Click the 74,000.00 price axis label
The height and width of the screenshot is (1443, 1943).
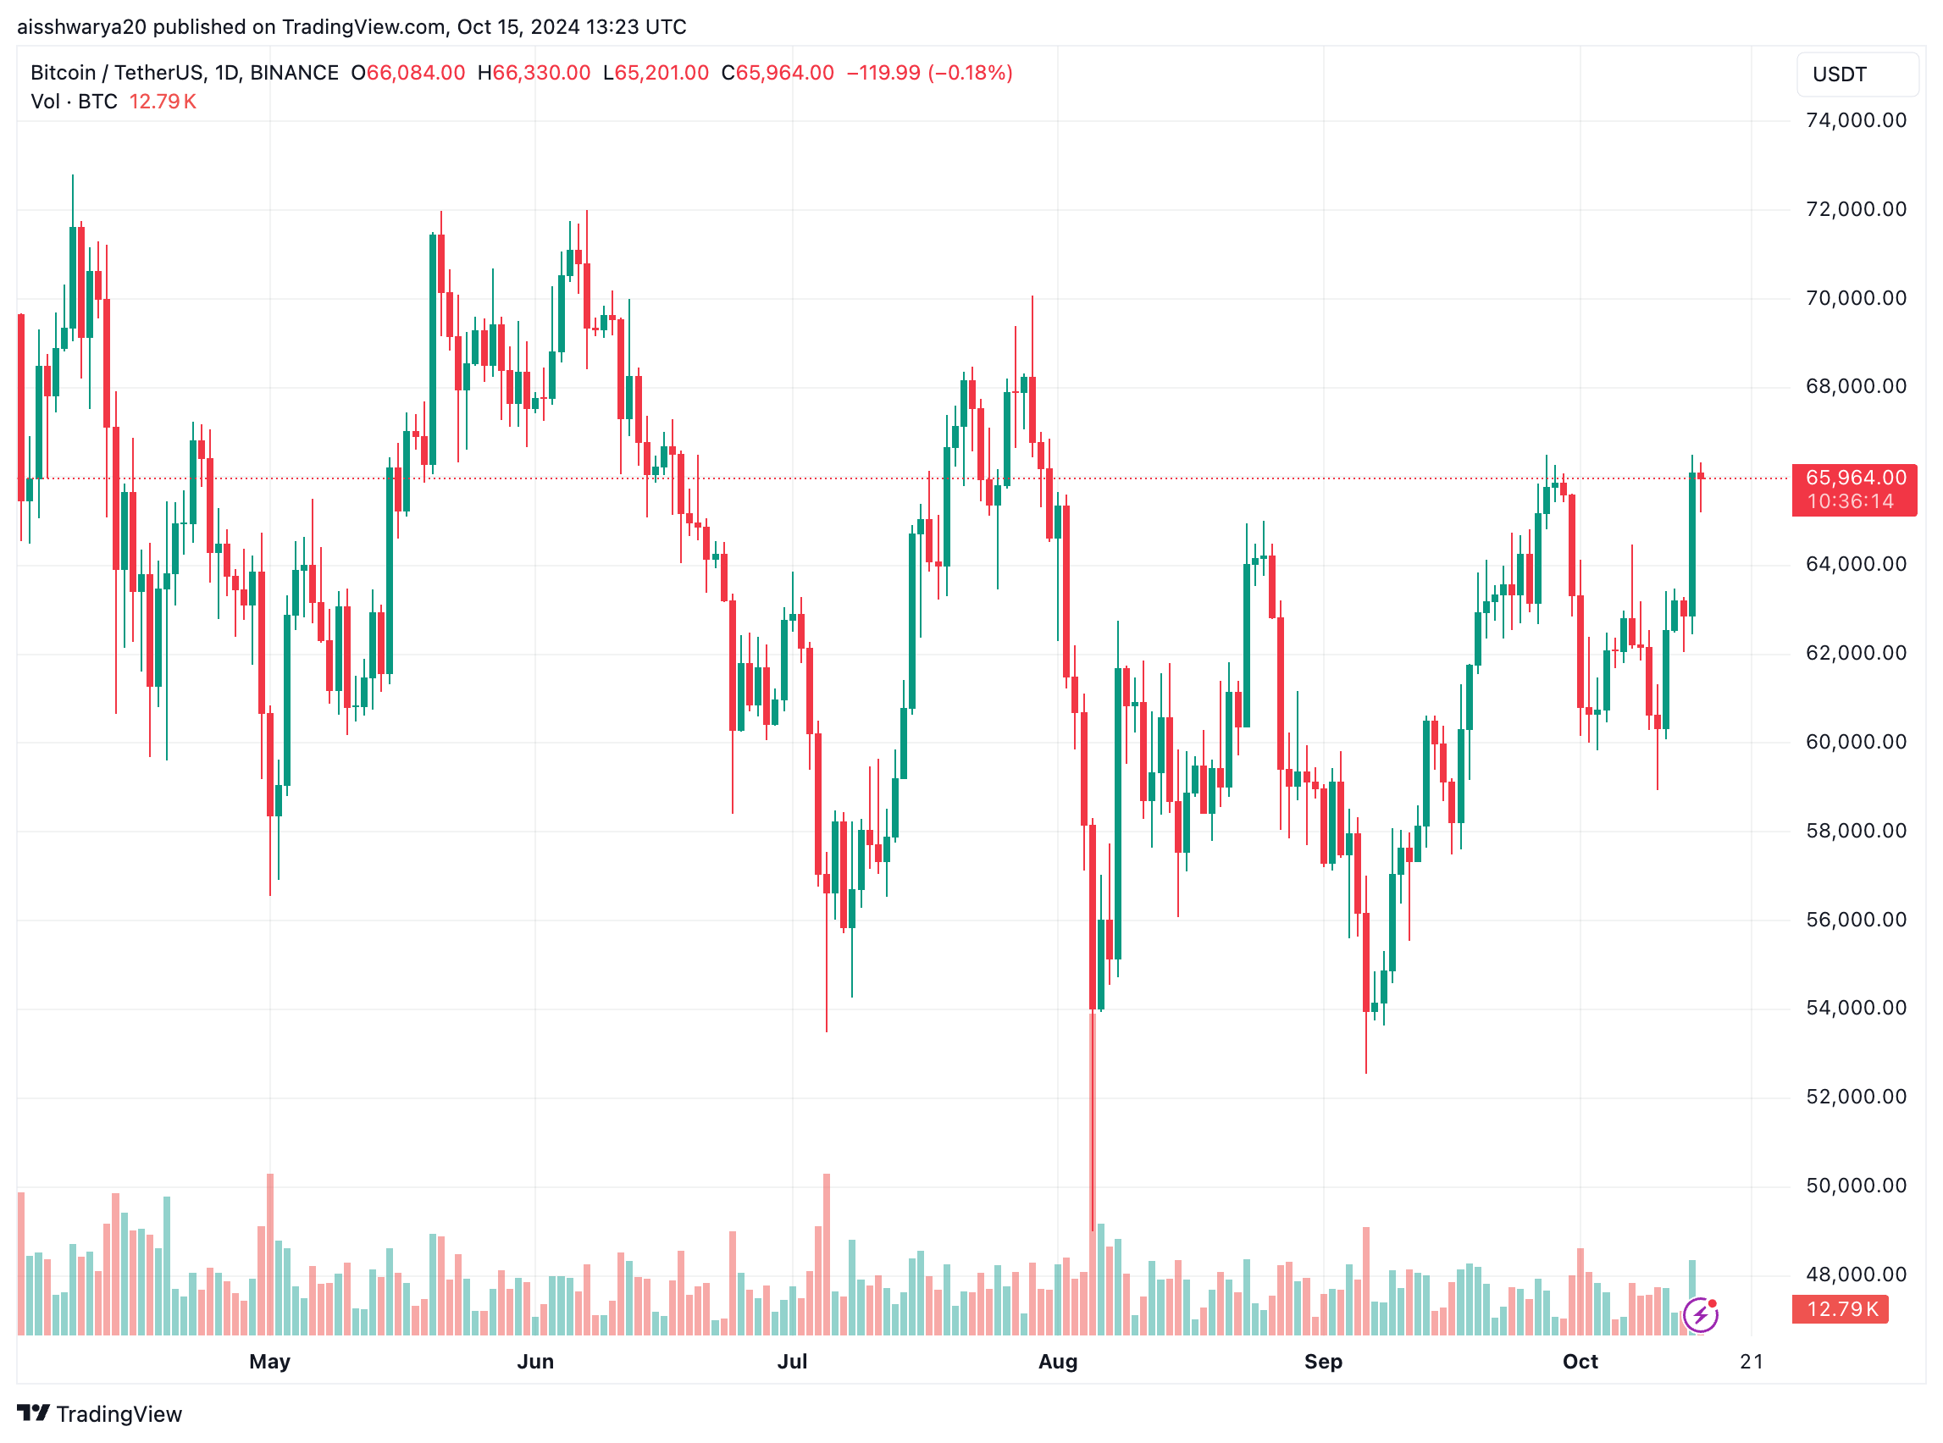[x=1856, y=120]
